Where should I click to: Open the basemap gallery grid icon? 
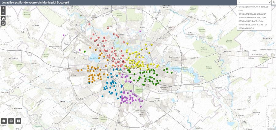coord(18,121)
